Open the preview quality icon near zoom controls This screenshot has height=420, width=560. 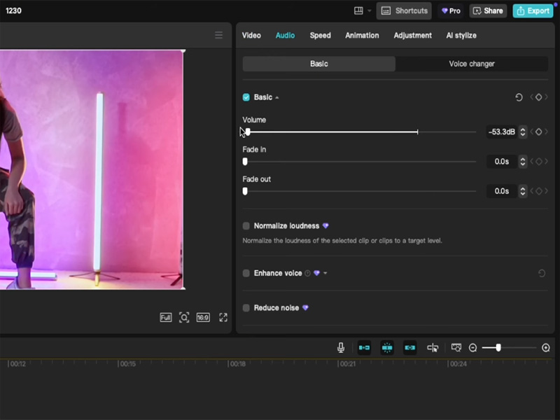coord(458,347)
